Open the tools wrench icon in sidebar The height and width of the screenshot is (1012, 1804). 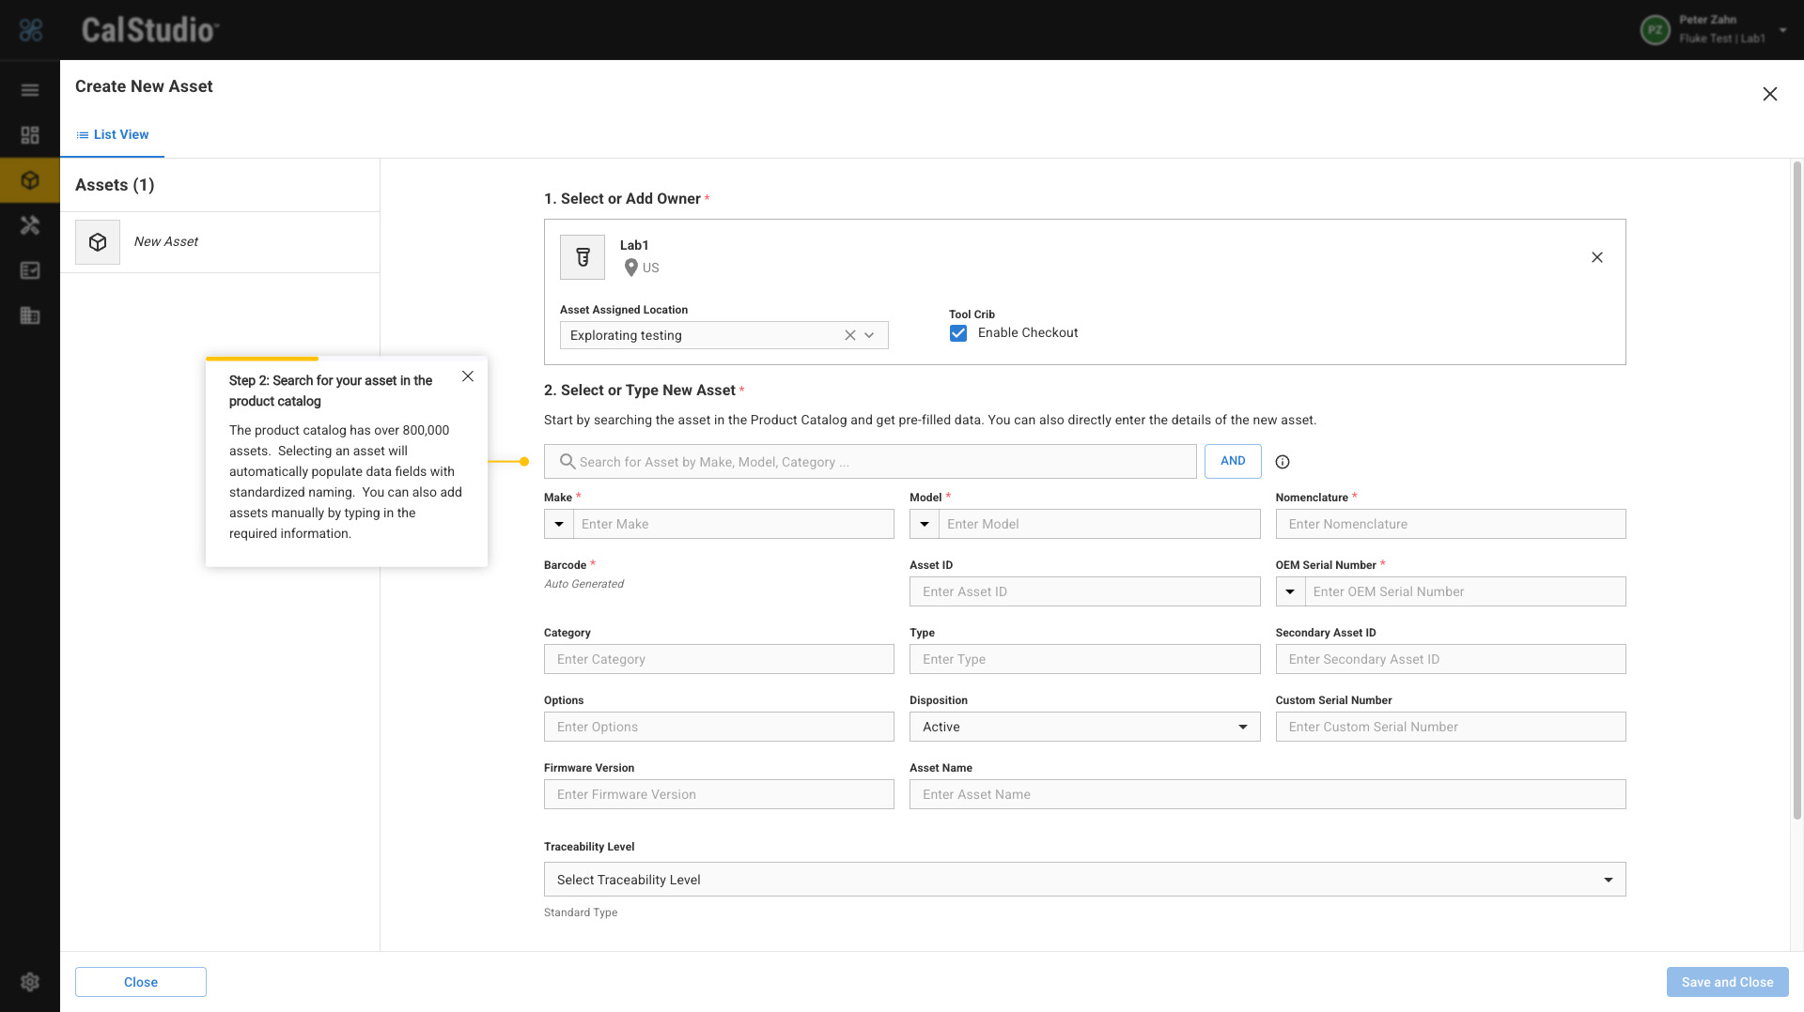[x=30, y=225]
